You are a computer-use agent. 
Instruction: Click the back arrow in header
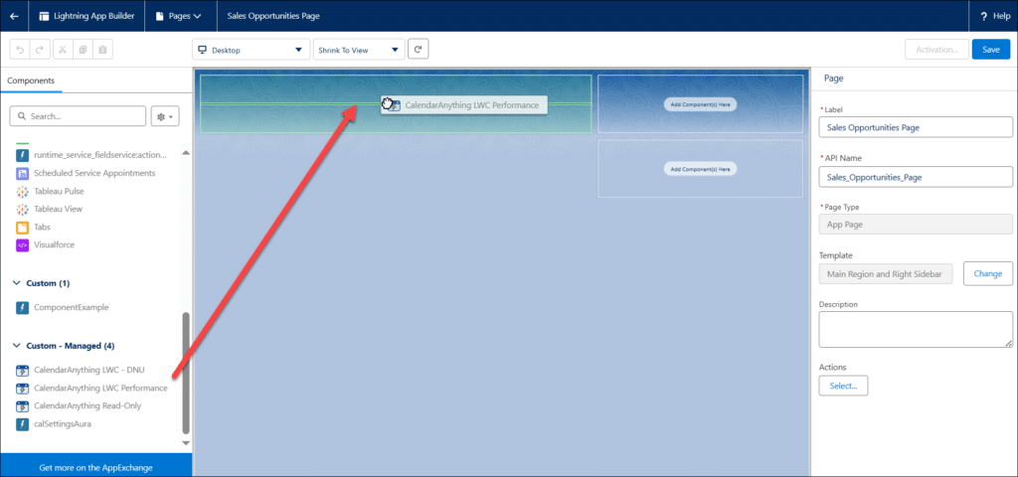point(14,16)
